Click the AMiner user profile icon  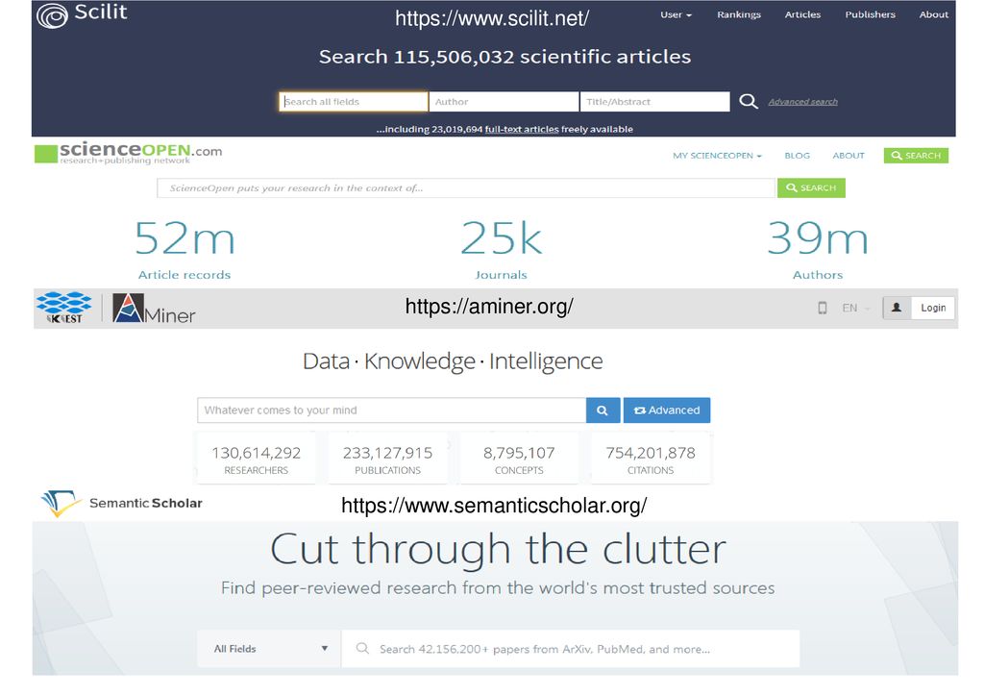pos(897,309)
